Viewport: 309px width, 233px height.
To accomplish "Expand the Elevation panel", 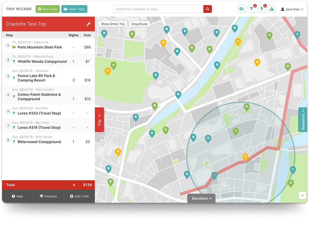I will click(x=201, y=199).
